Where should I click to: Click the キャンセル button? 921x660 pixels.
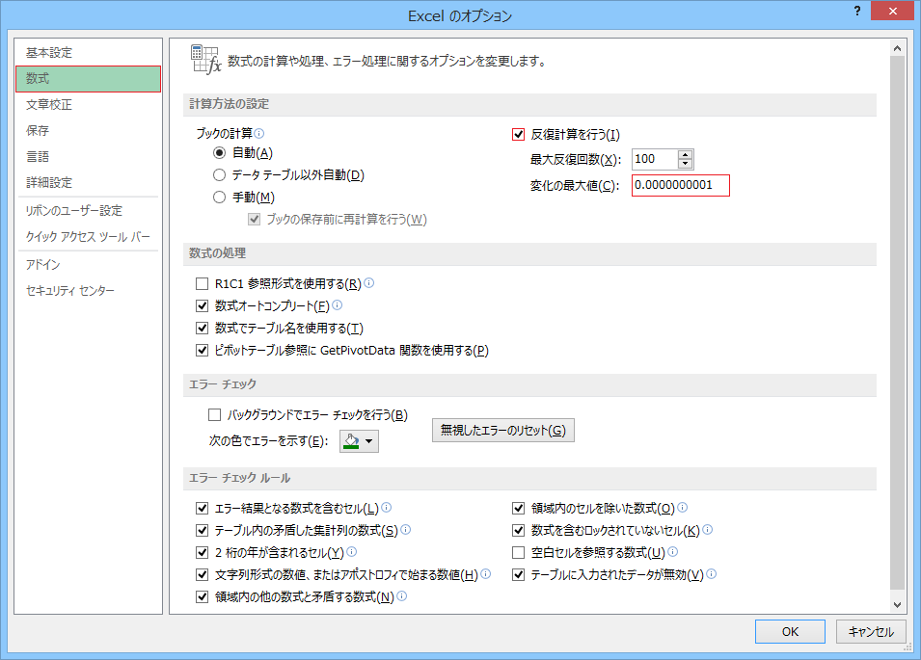point(871,631)
